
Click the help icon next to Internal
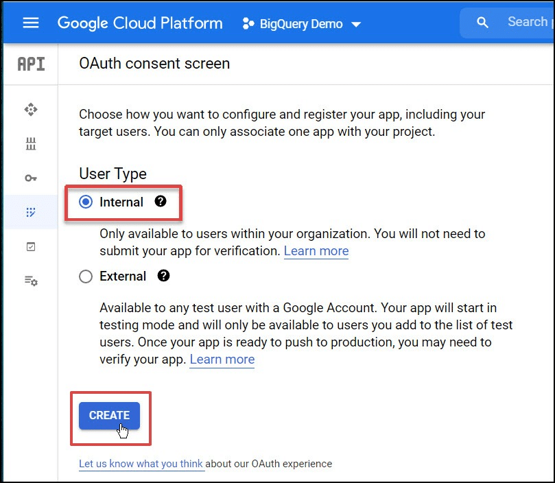[161, 201]
